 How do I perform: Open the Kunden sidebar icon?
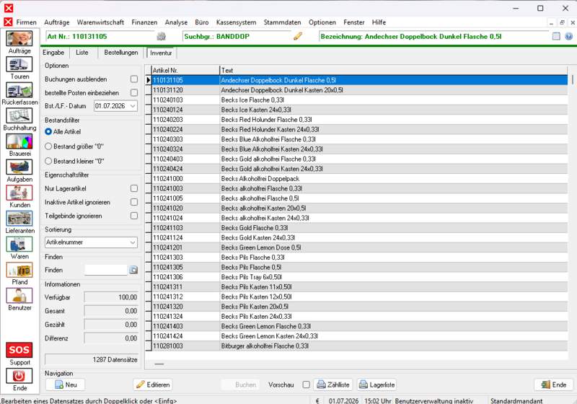coord(19,193)
